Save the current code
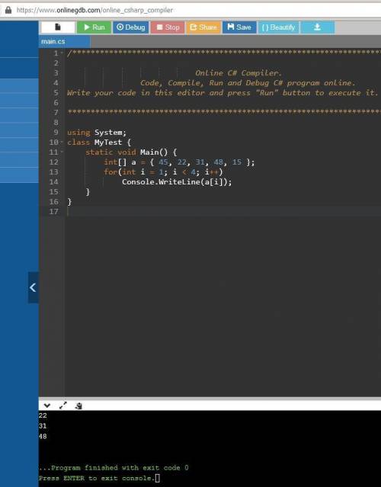Screen dimensions: 381x487 tap(239, 27)
